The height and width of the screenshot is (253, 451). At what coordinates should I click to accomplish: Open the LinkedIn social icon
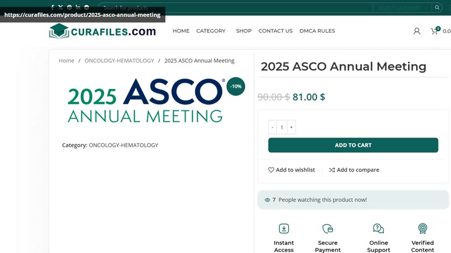pyautogui.click(x=78, y=7)
